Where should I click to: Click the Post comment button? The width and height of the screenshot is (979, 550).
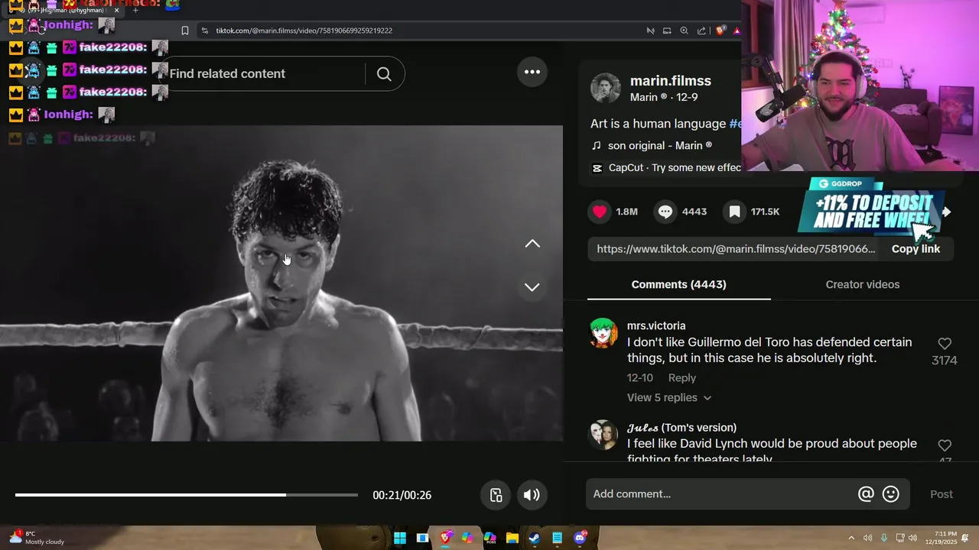click(941, 494)
